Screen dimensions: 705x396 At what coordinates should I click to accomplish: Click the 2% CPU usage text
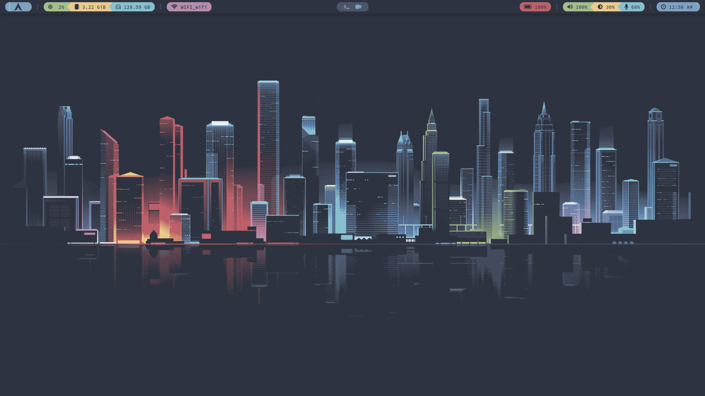click(x=61, y=7)
